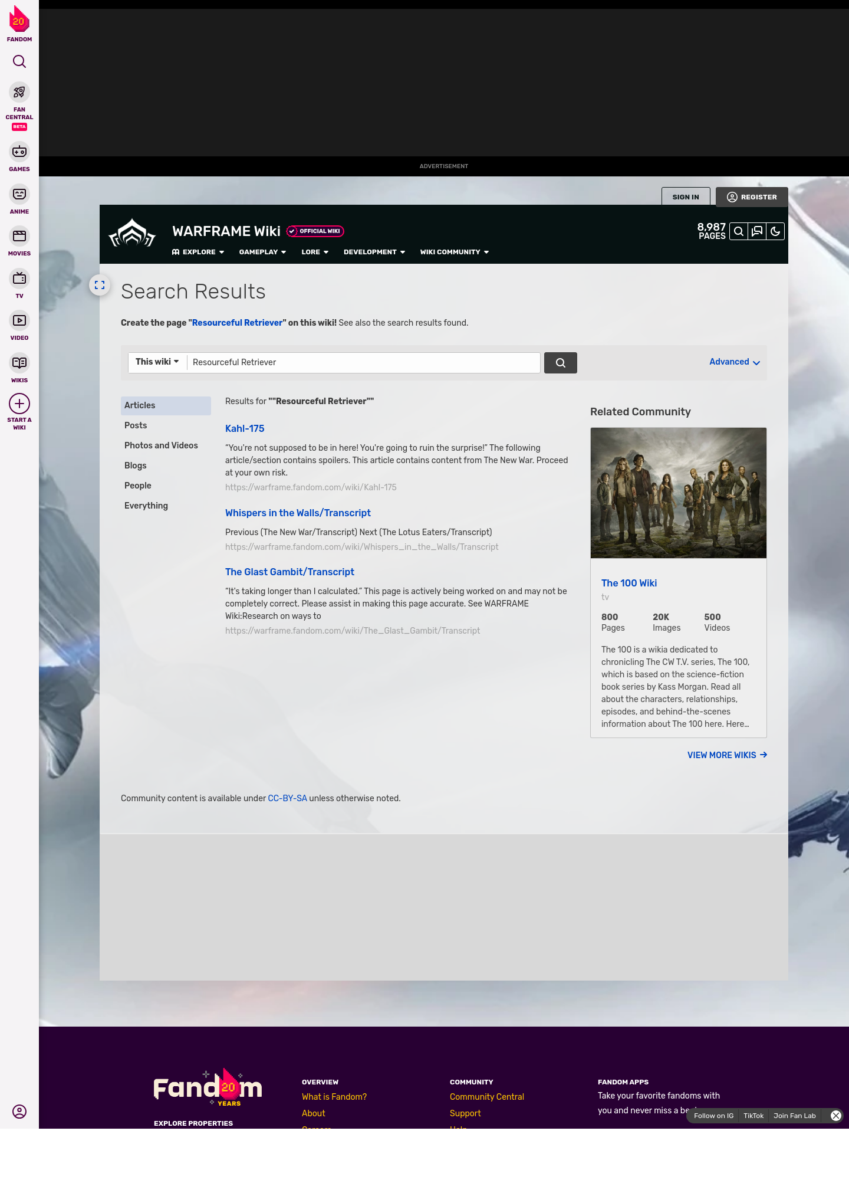The height and width of the screenshot is (1180, 849).
Task: Click The 100 Wiki cast thumbnail
Action: click(679, 493)
